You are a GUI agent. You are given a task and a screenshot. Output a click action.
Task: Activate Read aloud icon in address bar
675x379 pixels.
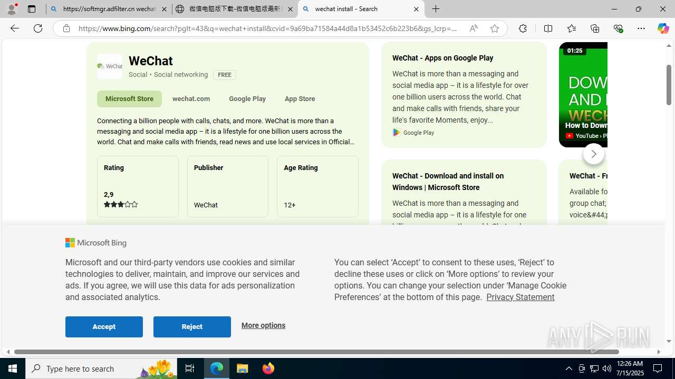(x=474, y=28)
